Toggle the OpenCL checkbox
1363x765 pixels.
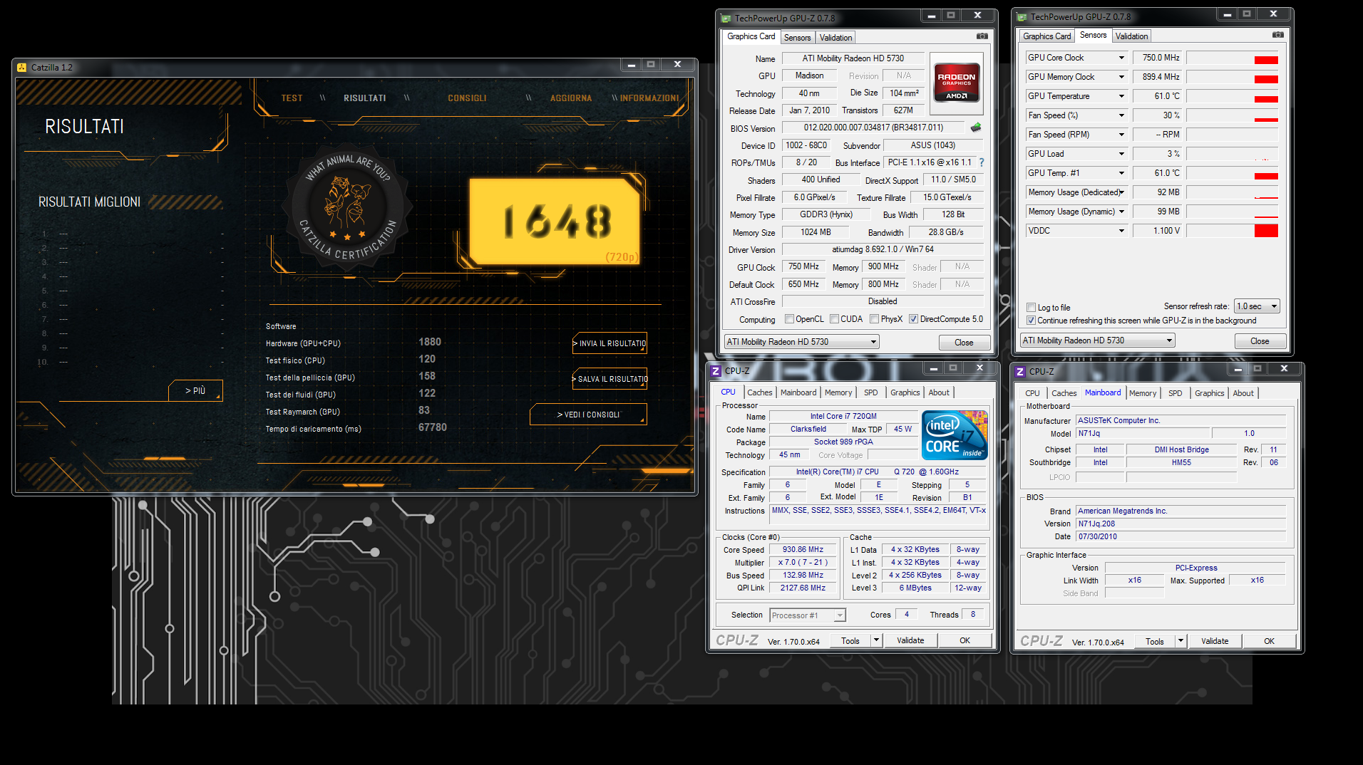pyautogui.click(x=789, y=319)
